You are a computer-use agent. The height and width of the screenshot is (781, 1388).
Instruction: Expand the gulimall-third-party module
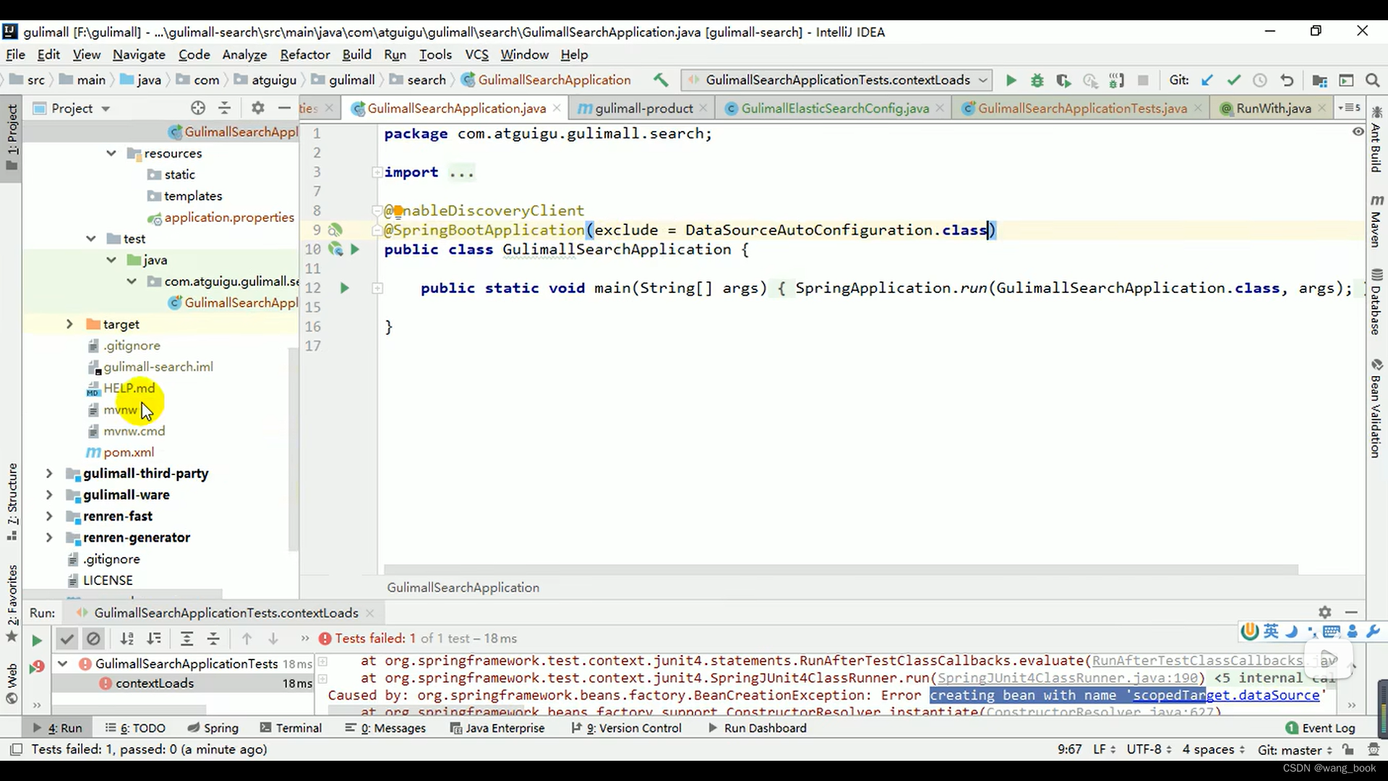tap(49, 474)
